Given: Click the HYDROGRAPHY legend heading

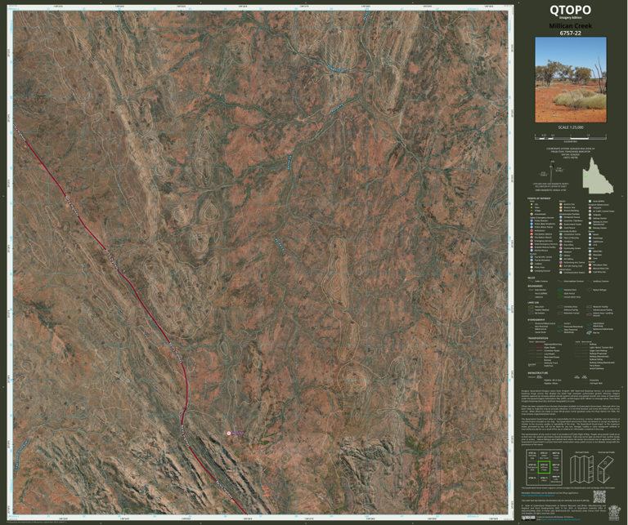Looking at the screenshot, I should (536, 319).
